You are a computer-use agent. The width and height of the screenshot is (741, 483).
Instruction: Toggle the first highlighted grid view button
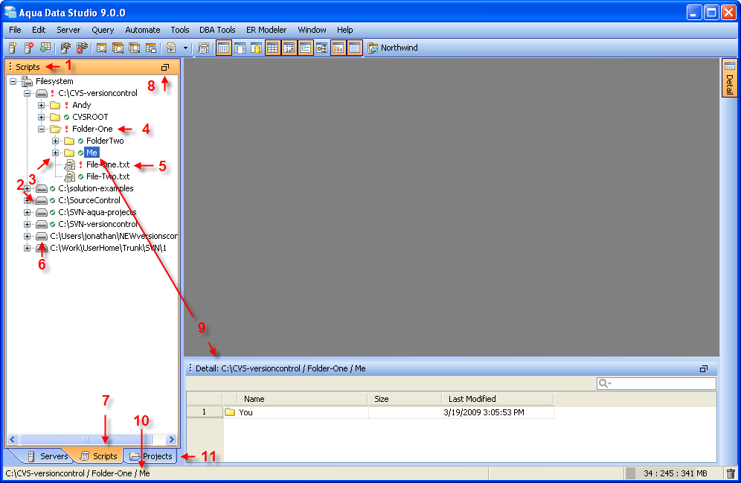[x=224, y=48]
